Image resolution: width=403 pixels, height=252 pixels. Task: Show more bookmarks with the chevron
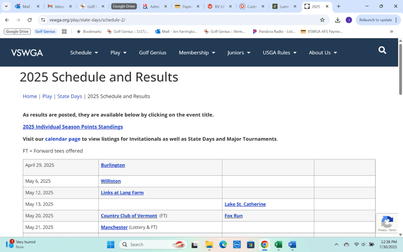point(391,31)
